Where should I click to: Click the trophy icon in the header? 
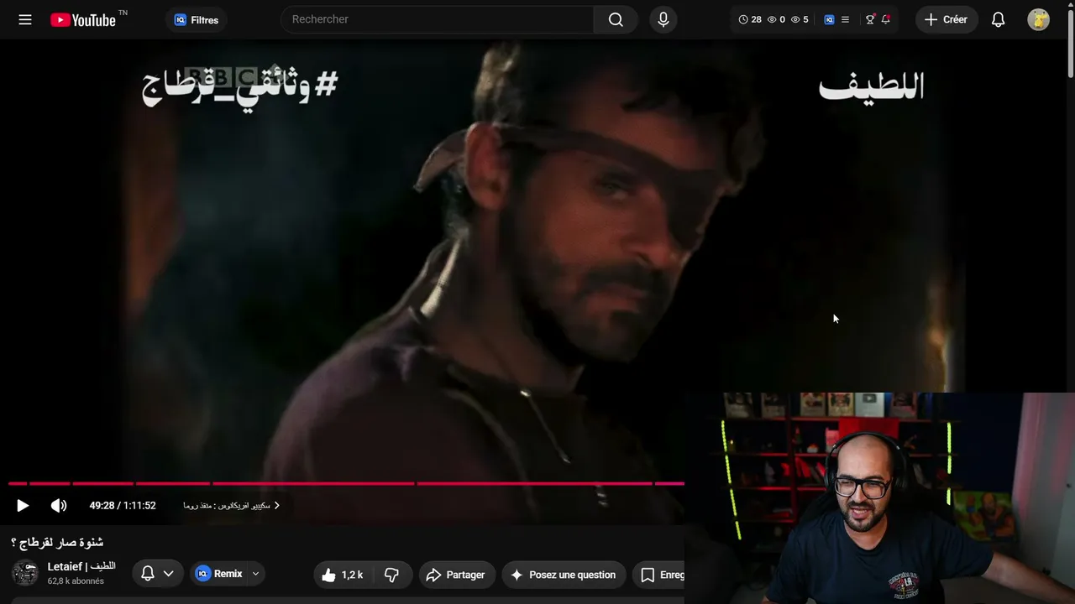point(870,19)
